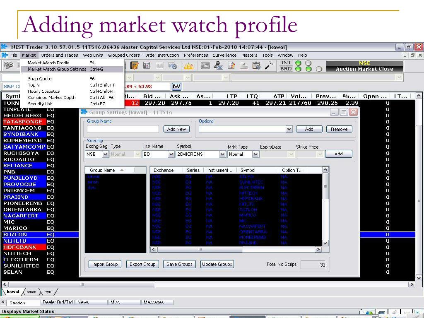The width and height of the screenshot is (424, 318).
Task: Click the Add New group button
Action: (176, 129)
